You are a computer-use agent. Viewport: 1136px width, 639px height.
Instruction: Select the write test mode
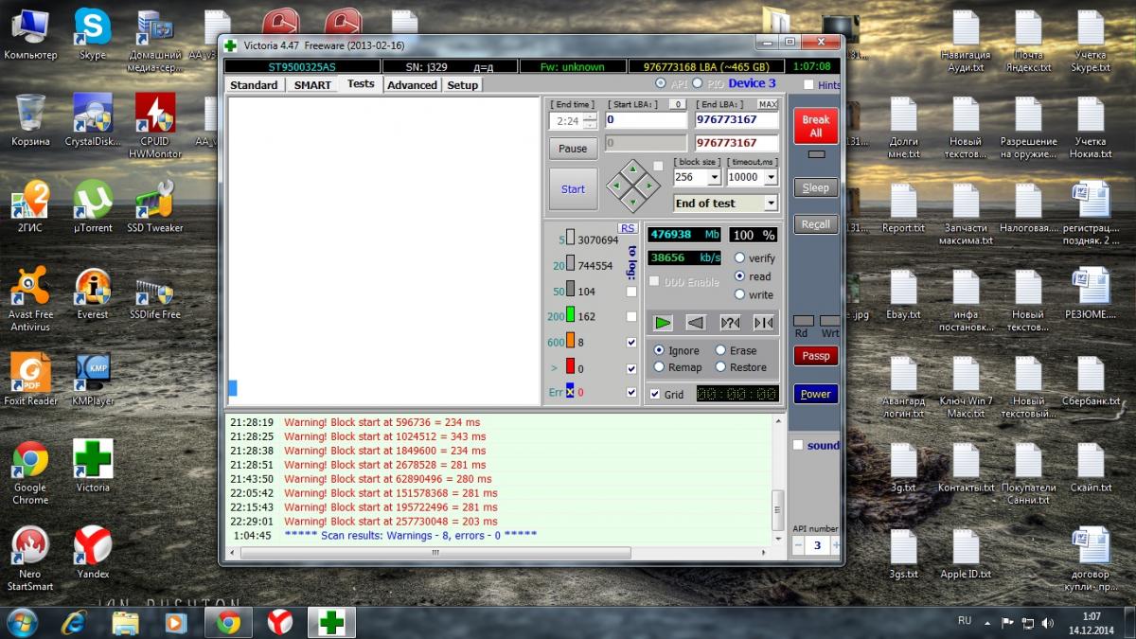(740, 294)
